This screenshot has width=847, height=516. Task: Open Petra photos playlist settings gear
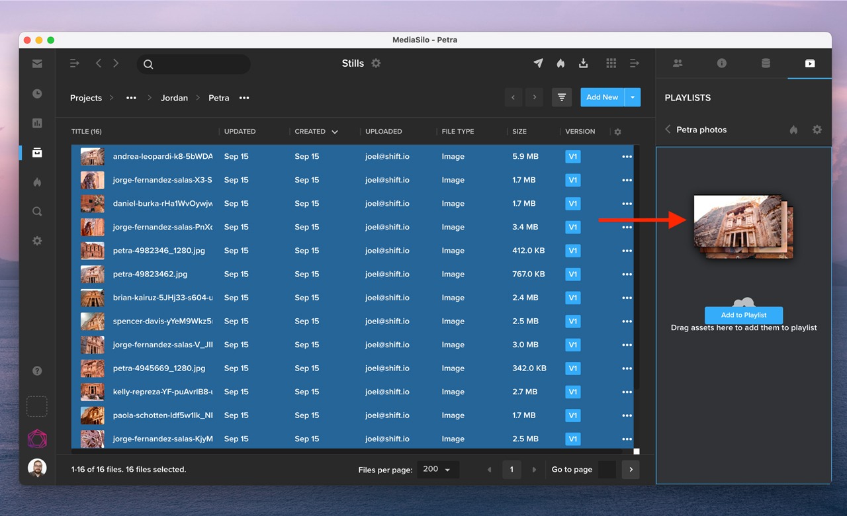point(817,130)
